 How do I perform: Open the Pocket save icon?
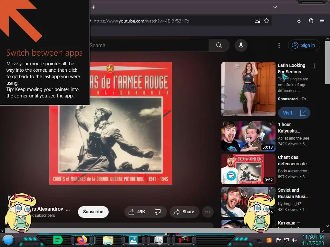[x=299, y=21]
